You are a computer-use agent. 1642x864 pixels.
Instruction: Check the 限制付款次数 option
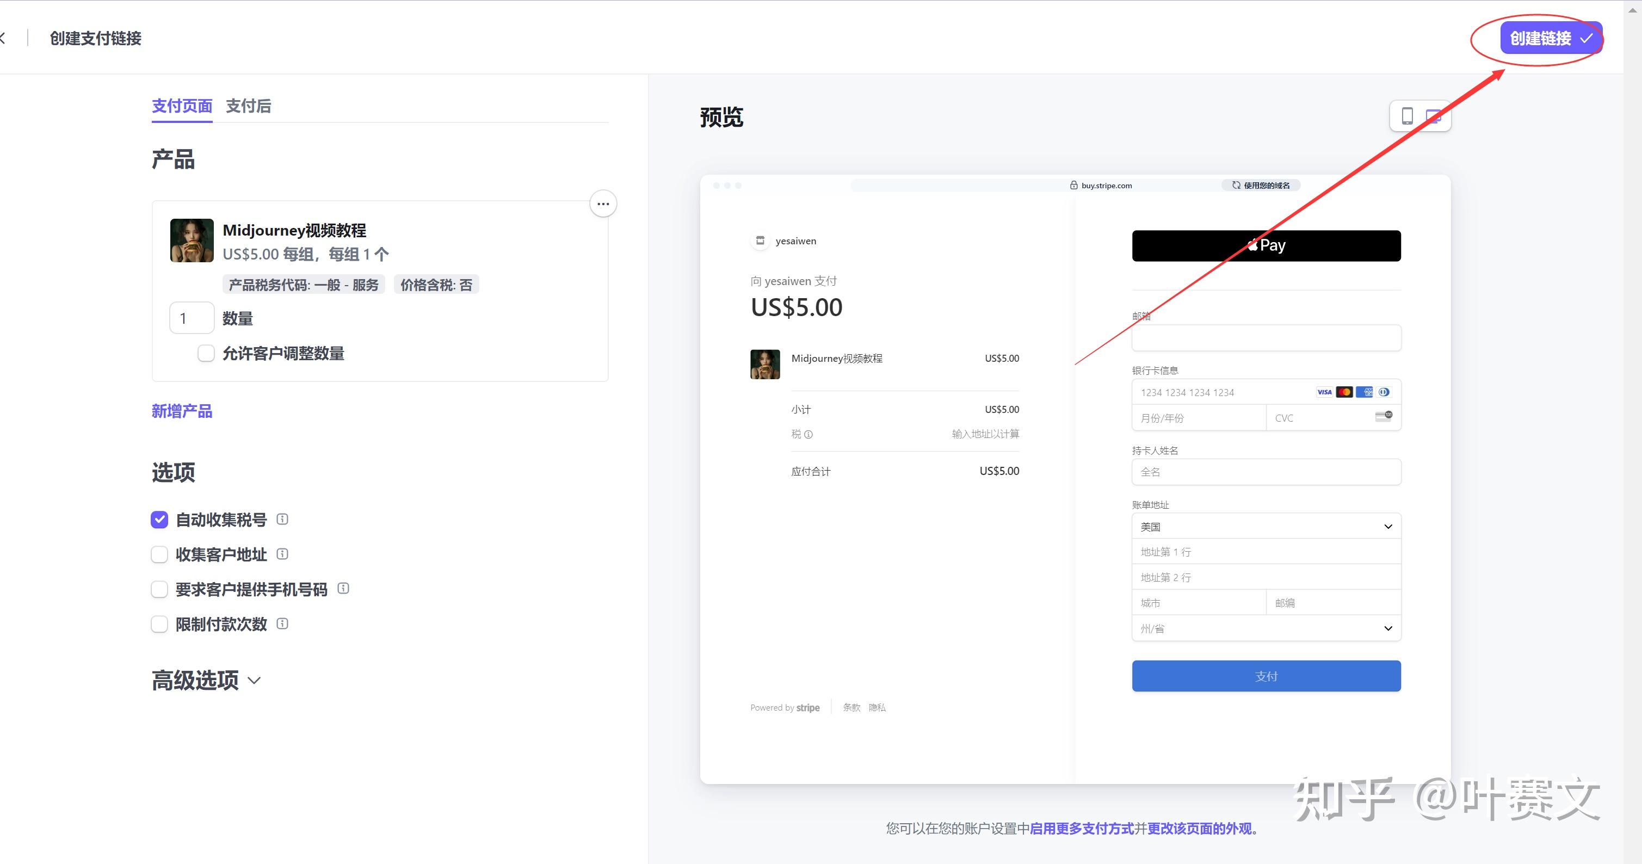159,624
